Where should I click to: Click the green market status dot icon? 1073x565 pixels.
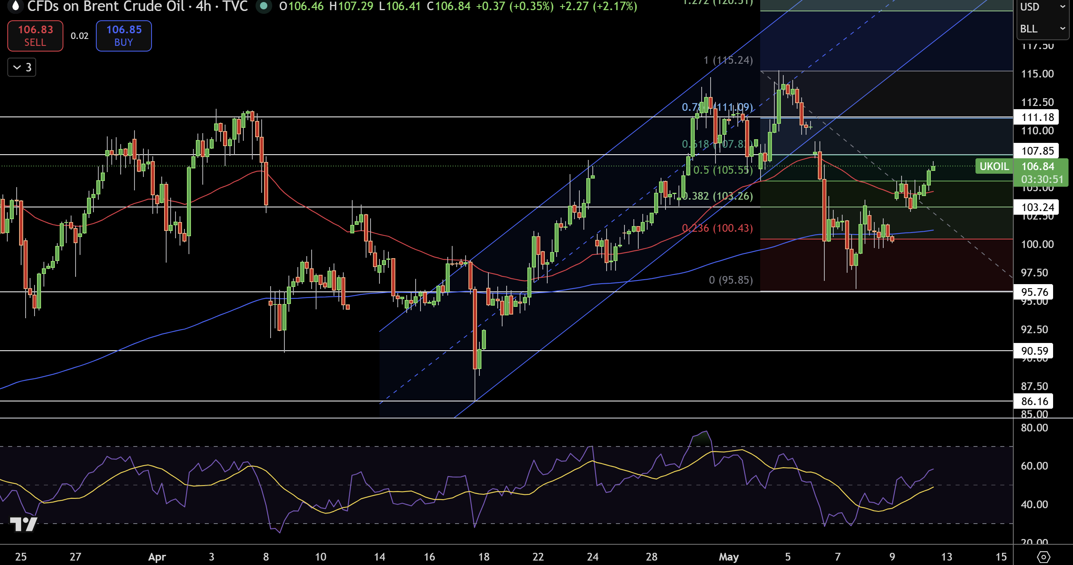[x=264, y=6]
